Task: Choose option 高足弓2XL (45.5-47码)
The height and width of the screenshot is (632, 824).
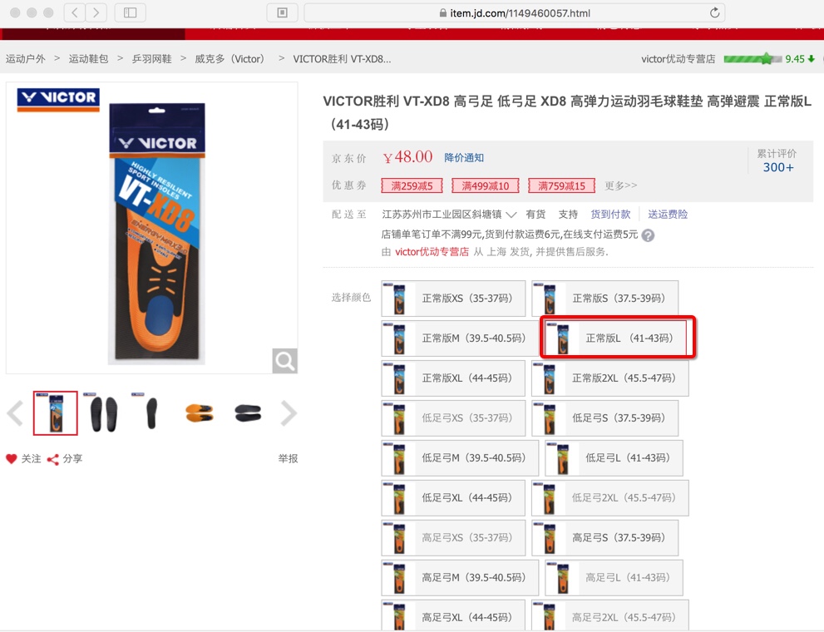Action: click(610, 615)
